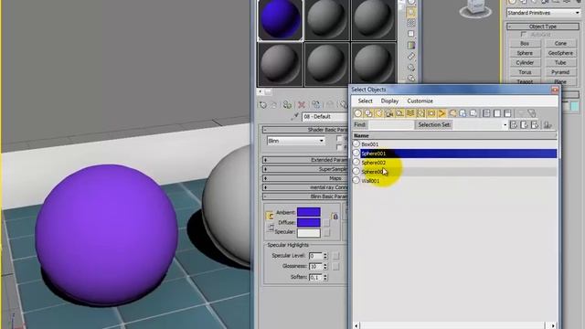585x329 pixels.
Task: Click Backlight icon beside material sample slots
Action: 411,12
